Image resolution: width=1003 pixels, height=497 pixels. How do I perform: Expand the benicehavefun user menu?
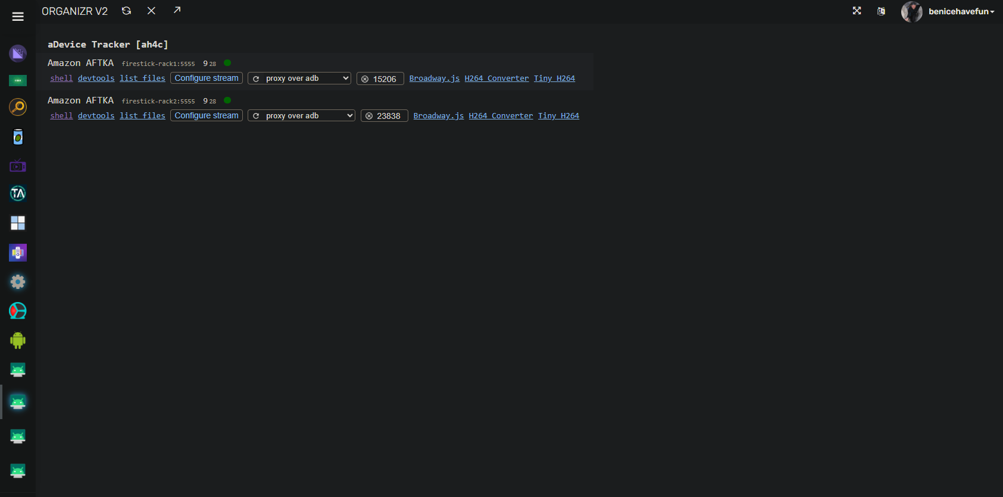tap(961, 11)
